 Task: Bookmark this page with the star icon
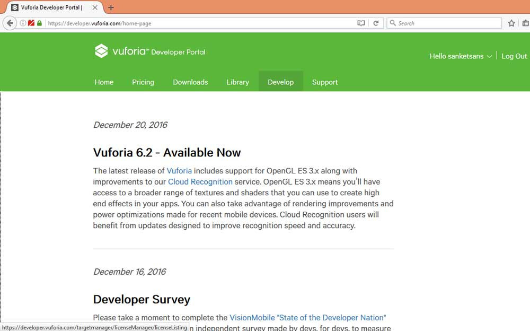click(x=511, y=23)
